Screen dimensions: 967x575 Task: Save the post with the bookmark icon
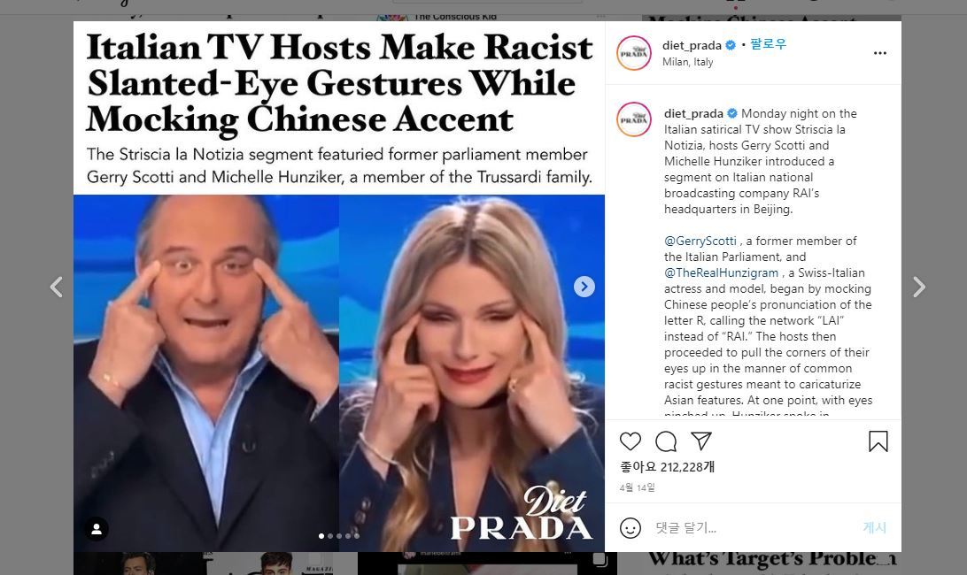[878, 441]
